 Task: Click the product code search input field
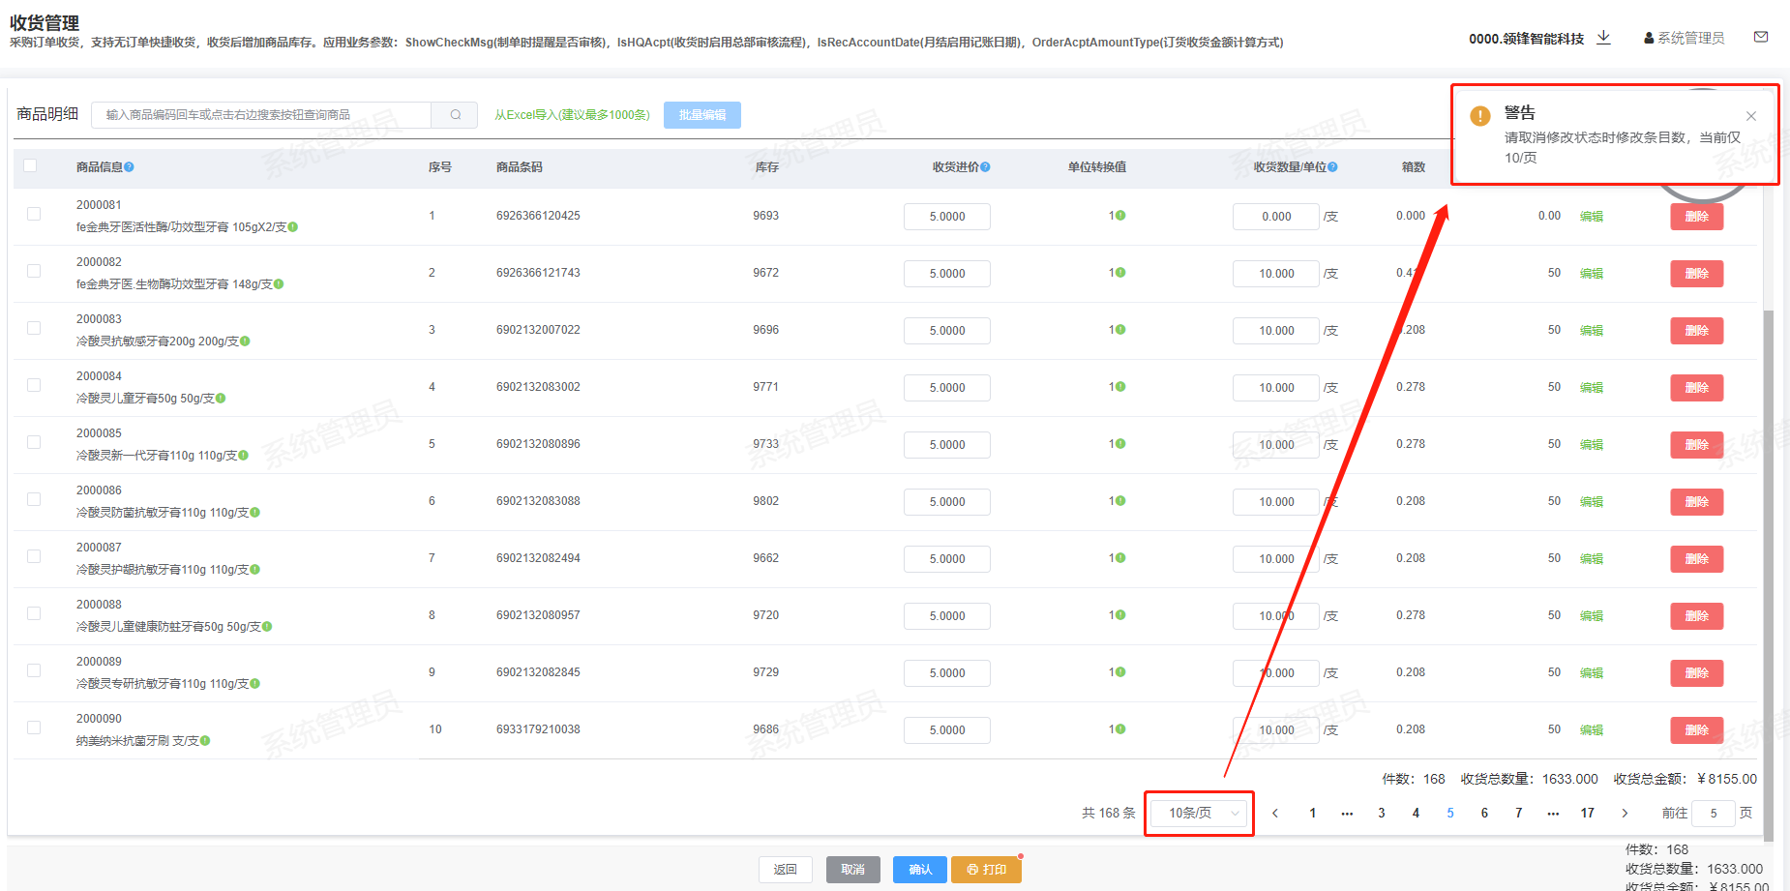(261, 115)
